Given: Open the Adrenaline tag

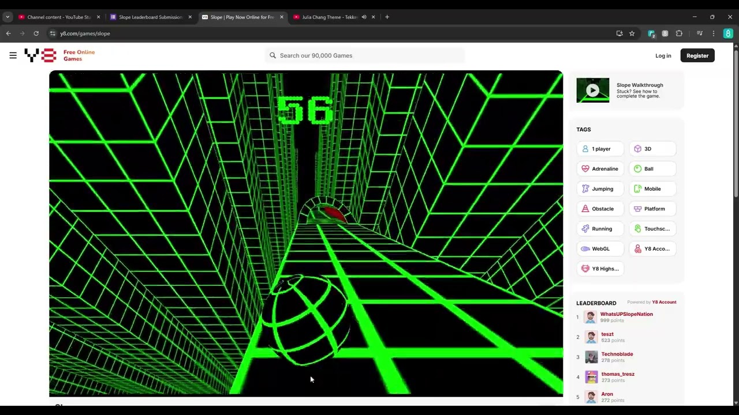Looking at the screenshot, I should click(x=600, y=169).
